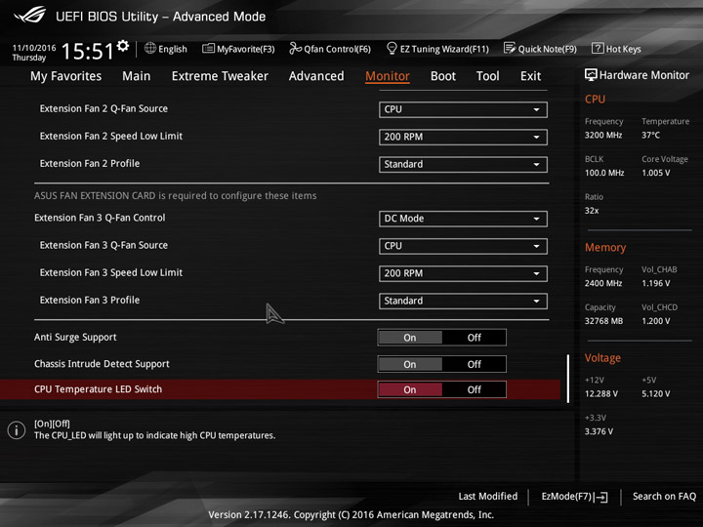Click the CPU frequency value 3200 MHz
Viewport: 703px width, 527px height.
(603, 135)
